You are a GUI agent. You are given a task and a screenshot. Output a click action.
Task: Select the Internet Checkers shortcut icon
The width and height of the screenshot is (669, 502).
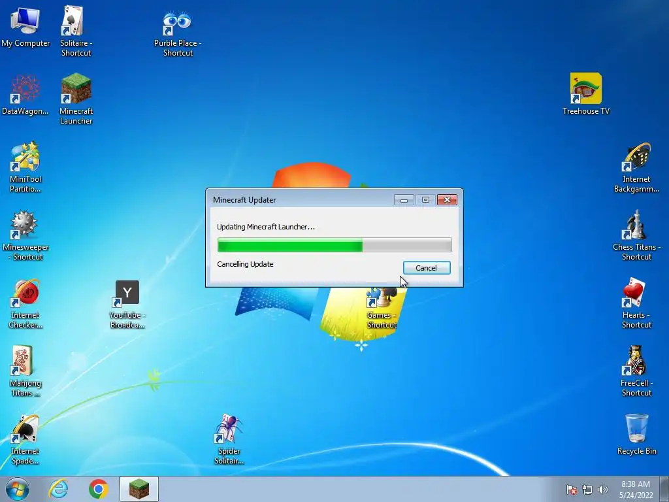coord(25,303)
